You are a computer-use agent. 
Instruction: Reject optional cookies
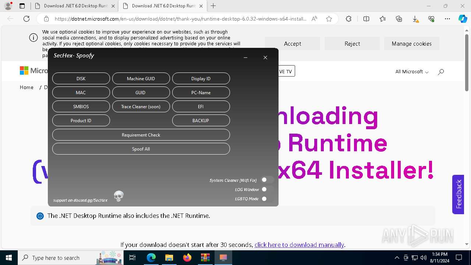click(x=352, y=43)
